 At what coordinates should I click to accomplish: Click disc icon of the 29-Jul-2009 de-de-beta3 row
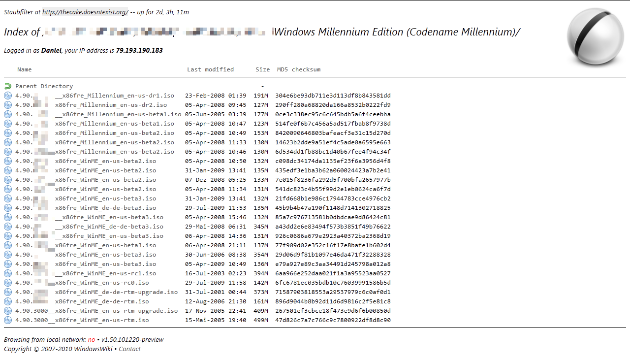pos(7,208)
